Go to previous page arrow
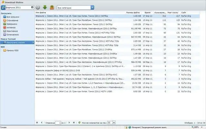The height and width of the screenshot is (129, 206). click(x=42, y=123)
